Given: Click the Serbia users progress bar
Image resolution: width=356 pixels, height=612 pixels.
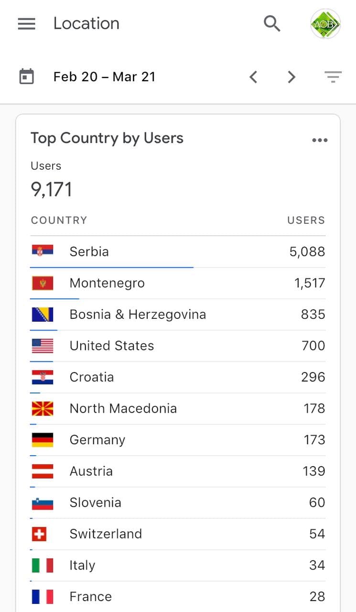Looking at the screenshot, I should (x=112, y=267).
